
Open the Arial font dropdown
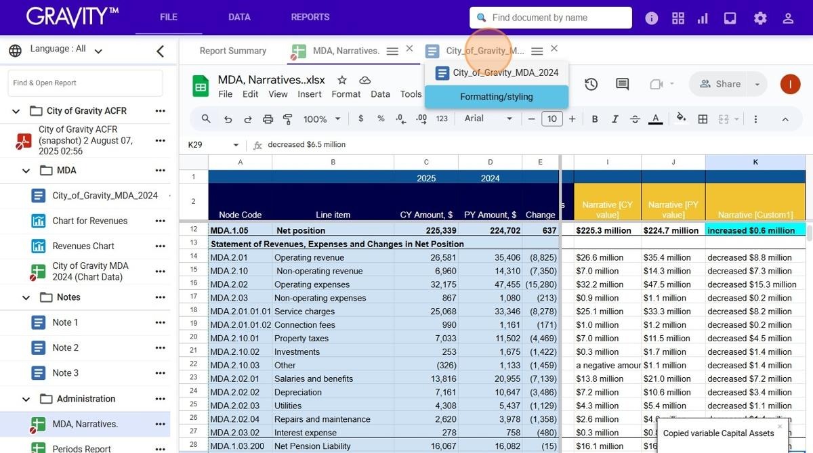click(488, 119)
